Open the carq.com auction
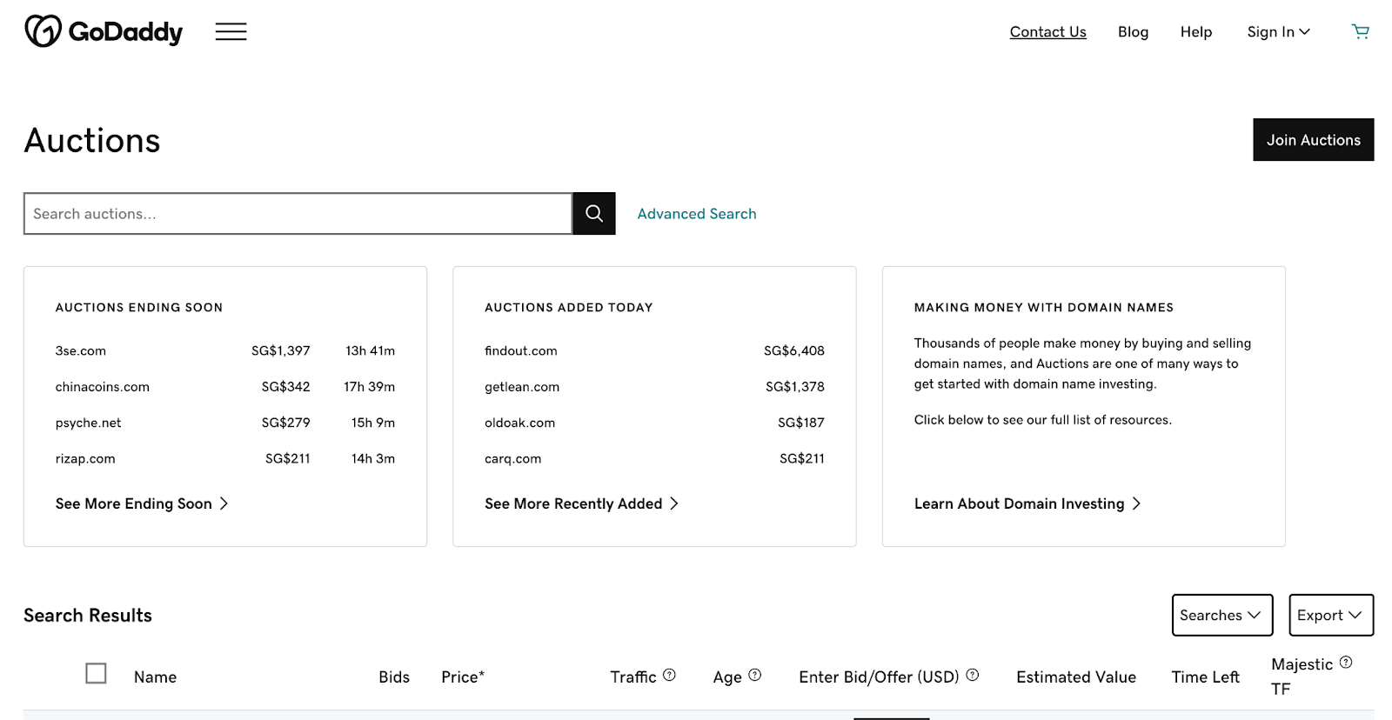 click(512, 459)
